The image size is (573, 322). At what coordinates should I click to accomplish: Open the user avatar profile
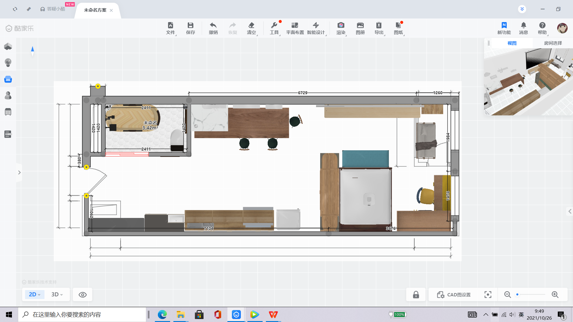click(x=562, y=28)
